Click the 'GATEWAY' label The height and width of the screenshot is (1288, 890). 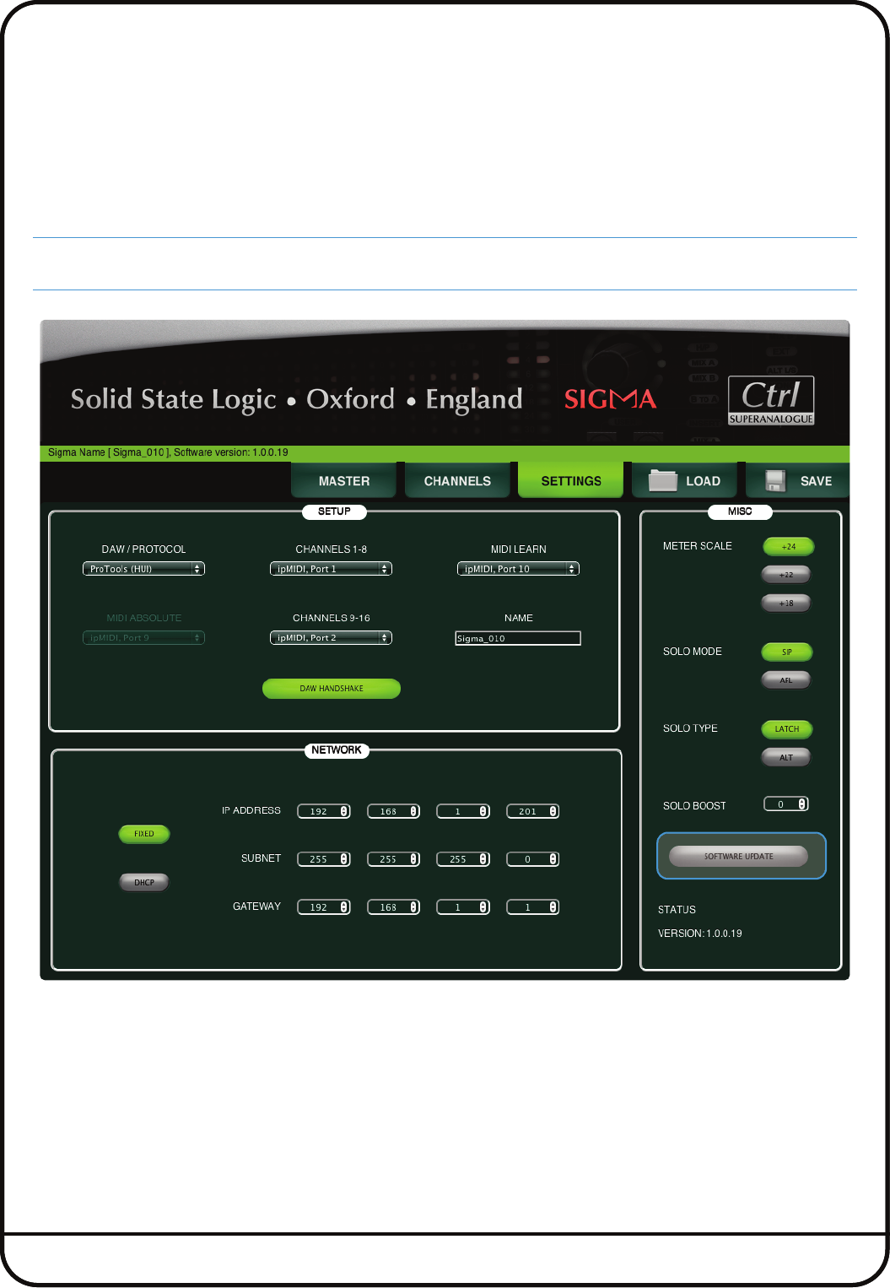click(x=256, y=906)
